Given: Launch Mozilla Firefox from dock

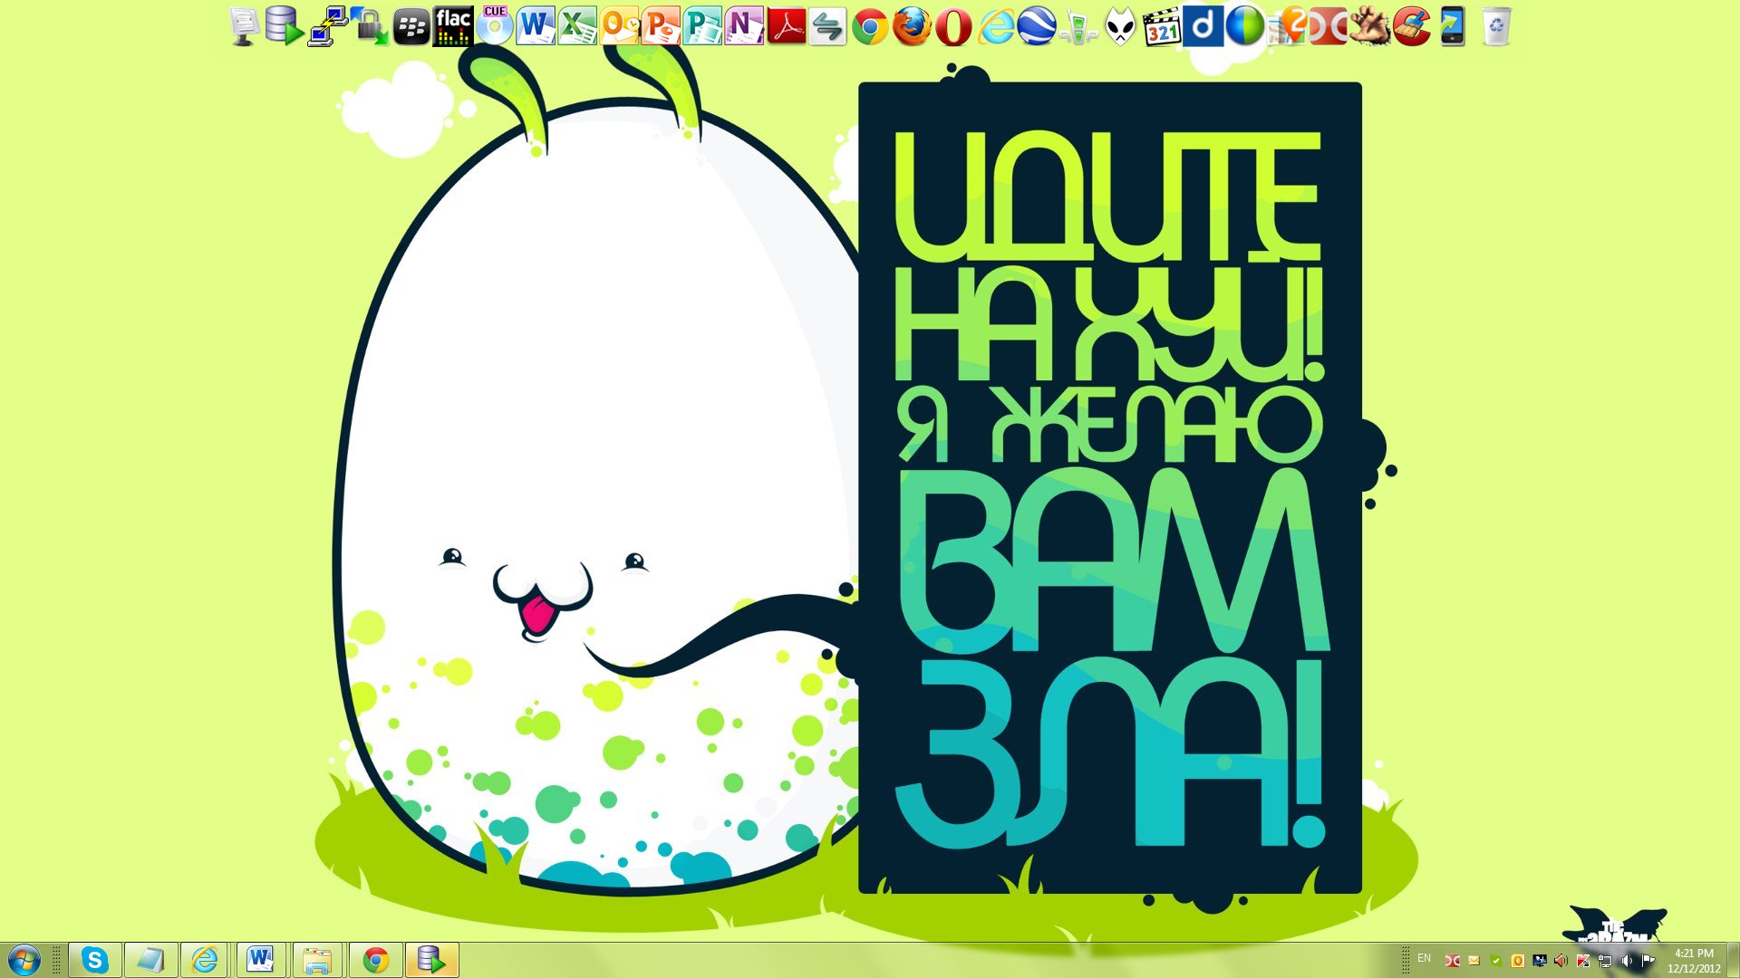Looking at the screenshot, I should coord(912,25).
